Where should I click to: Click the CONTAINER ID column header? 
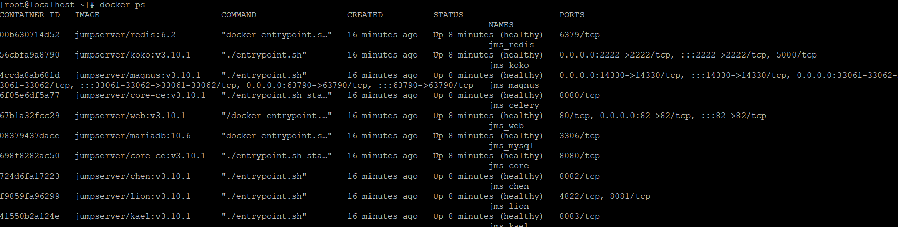(30, 15)
